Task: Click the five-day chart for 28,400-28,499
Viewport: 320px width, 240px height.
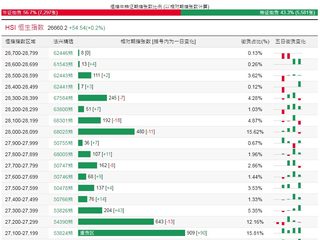Action: (288, 87)
